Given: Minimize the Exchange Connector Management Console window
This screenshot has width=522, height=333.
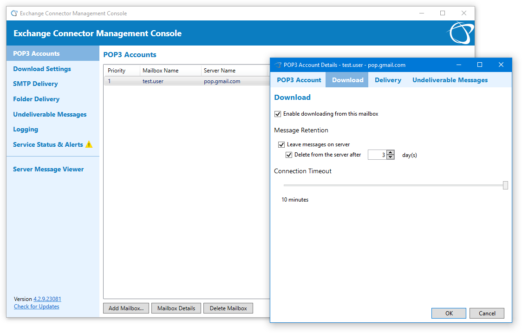Looking at the screenshot, I should tap(422, 13).
